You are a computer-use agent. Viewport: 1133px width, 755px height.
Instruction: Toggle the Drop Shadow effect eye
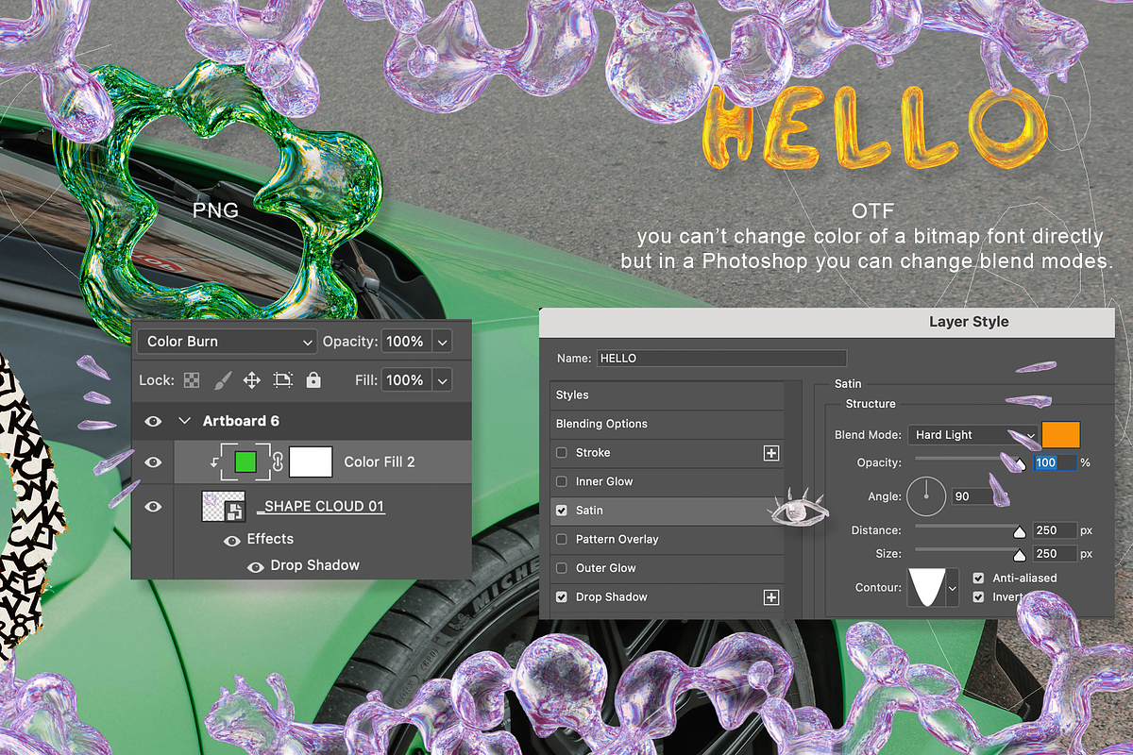coord(255,566)
